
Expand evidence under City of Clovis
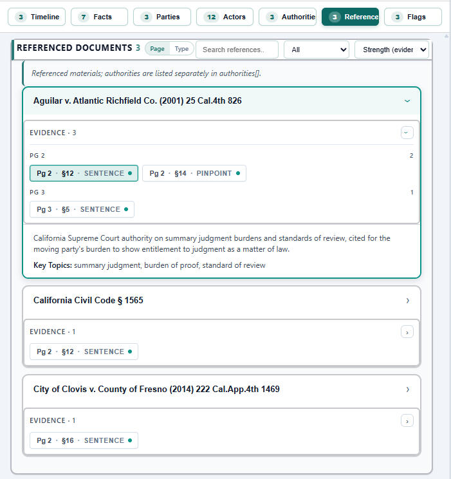click(x=407, y=421)
